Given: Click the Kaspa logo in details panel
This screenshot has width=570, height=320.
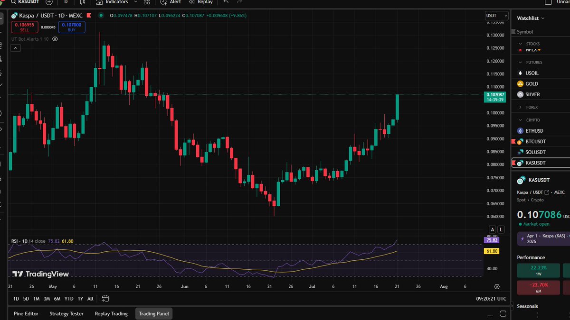Looking at the screenshot, I should [522, 180].
